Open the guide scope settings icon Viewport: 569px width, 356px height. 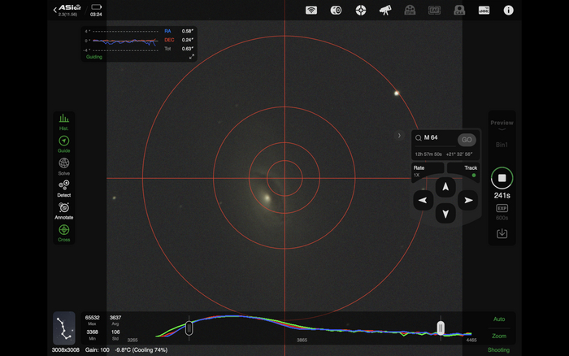click(361, 11)
